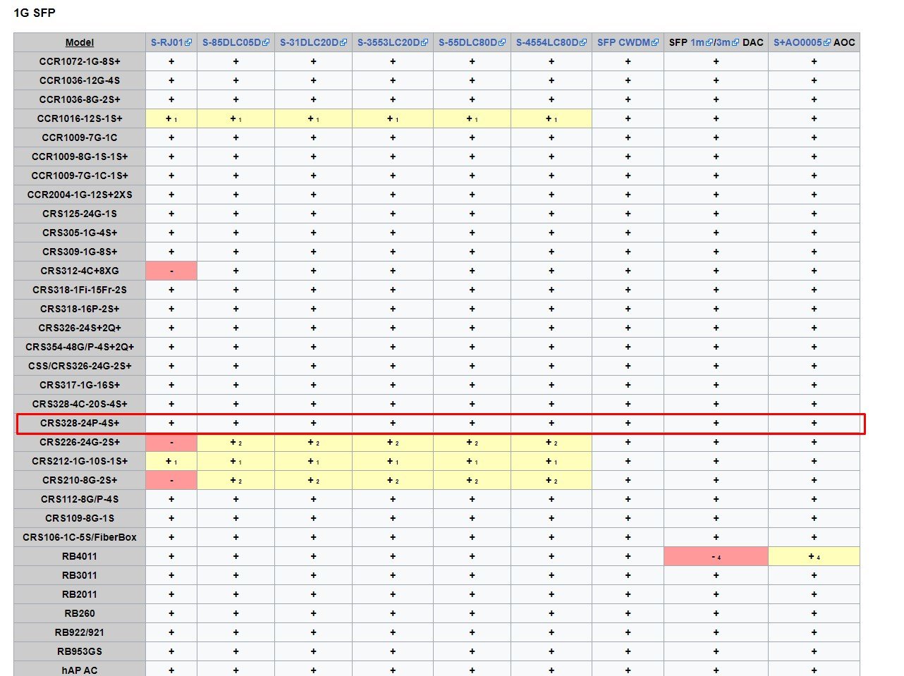Click the external link icon beside S-3553LC20D

coord(424,42)
